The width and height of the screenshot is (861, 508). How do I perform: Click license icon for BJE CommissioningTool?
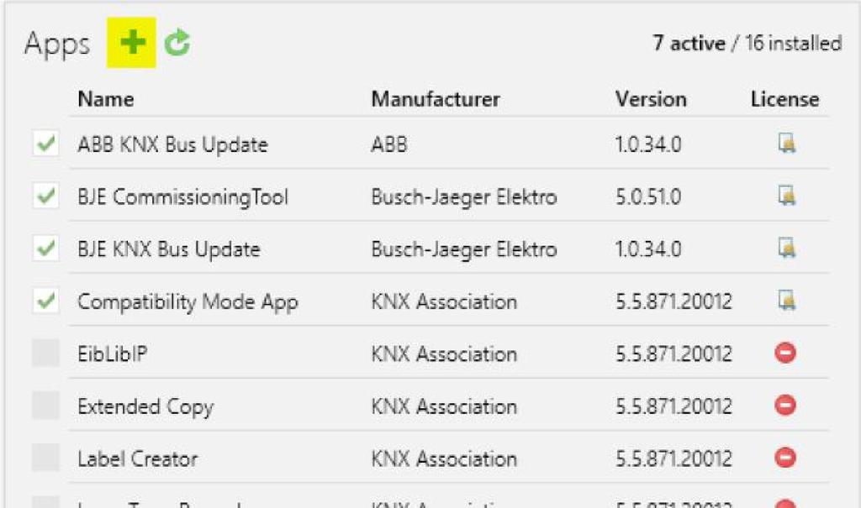coord(786,196)
